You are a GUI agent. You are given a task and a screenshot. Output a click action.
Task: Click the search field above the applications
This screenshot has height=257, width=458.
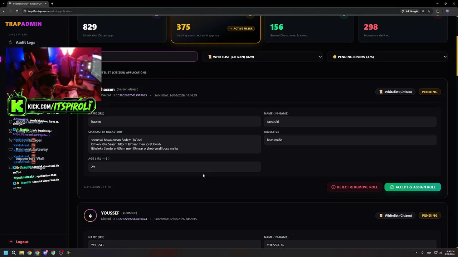point(150,57)
